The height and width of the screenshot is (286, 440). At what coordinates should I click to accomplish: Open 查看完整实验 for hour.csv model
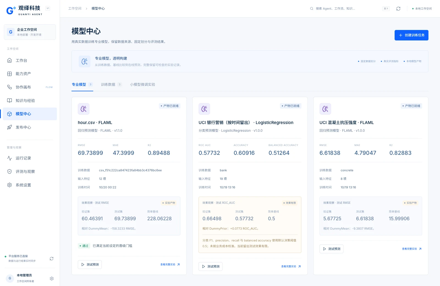click(170, 265)
